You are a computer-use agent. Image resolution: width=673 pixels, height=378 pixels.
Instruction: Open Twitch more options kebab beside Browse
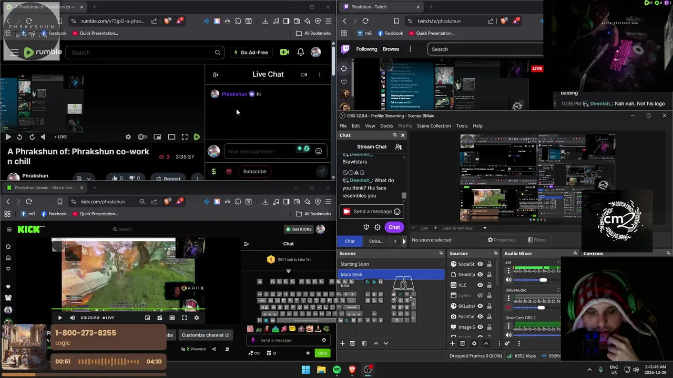pyautogui.click(x=410, y=49)
